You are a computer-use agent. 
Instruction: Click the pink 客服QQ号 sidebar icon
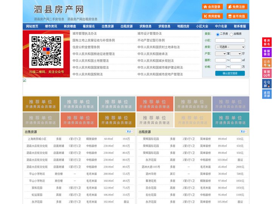(x=267, y=73)
